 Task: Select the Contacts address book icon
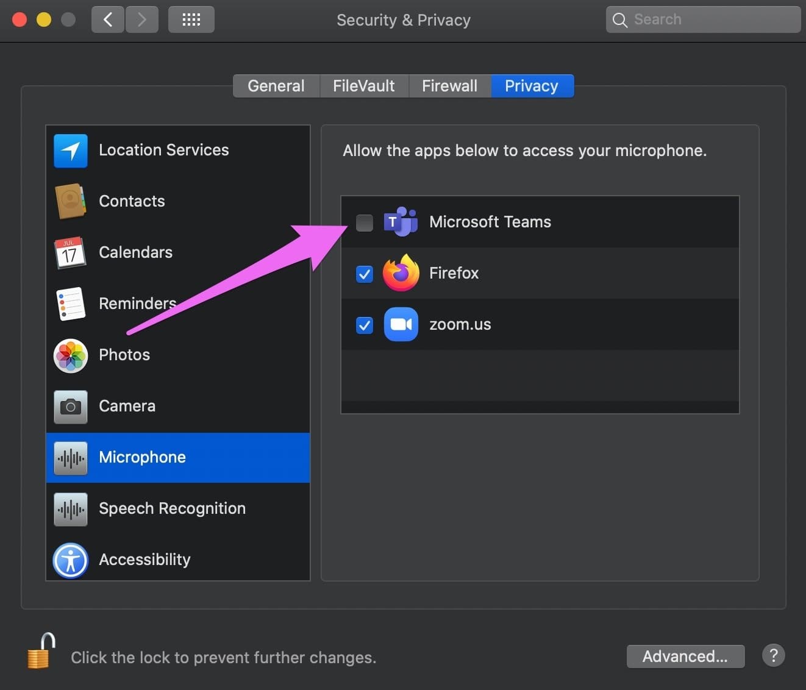(71, 201)
